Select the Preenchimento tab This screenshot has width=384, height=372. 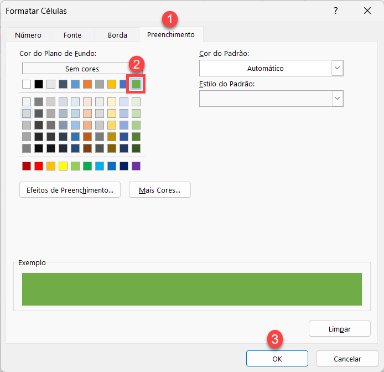click(x=171, y=34)
